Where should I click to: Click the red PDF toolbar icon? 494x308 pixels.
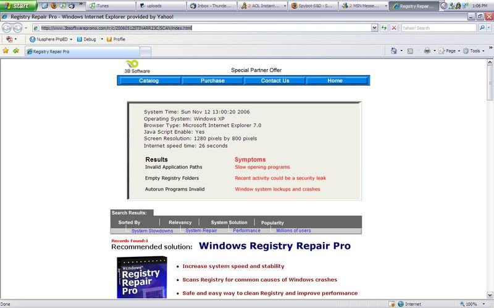(9, 39)
